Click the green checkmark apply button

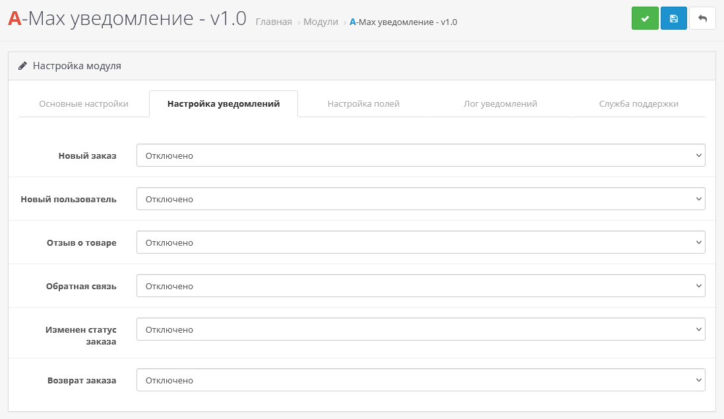click(x=645, y=18)
